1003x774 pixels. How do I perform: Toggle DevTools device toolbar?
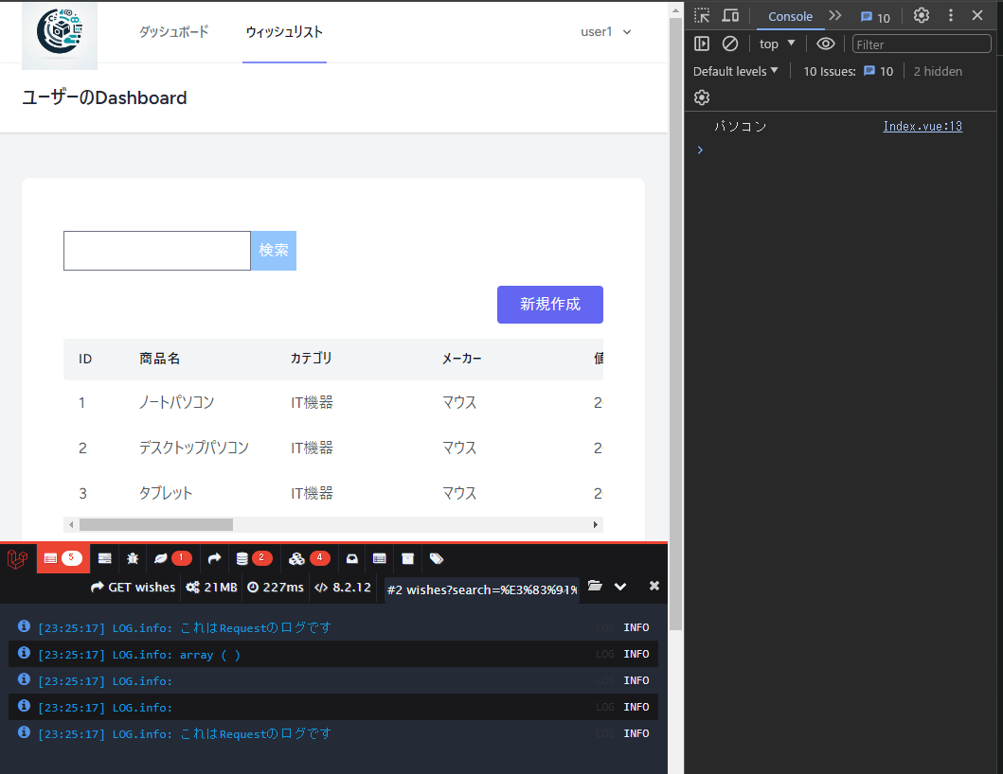click(x=730, y=15)
